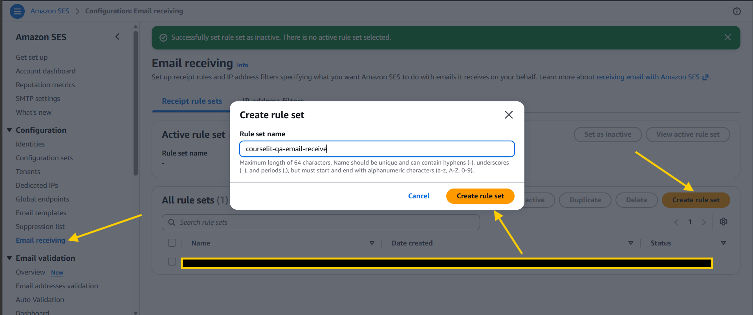Screen dimensions: 753x315
Task: Open the Info link beside Email receiving
Action: pyautogui.click(x=242, y=65)
